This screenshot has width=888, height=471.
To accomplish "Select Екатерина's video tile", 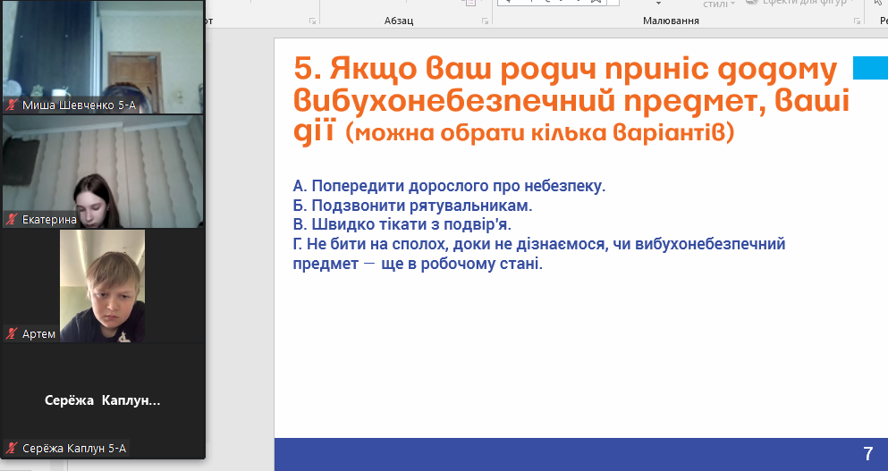I will [103, 172].
